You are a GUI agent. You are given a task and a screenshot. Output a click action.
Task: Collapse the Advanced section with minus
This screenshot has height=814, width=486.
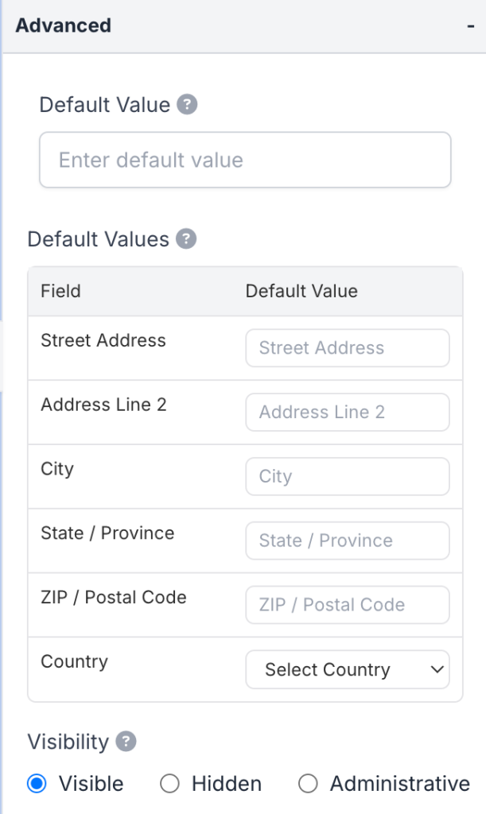[x=470, y=25]
